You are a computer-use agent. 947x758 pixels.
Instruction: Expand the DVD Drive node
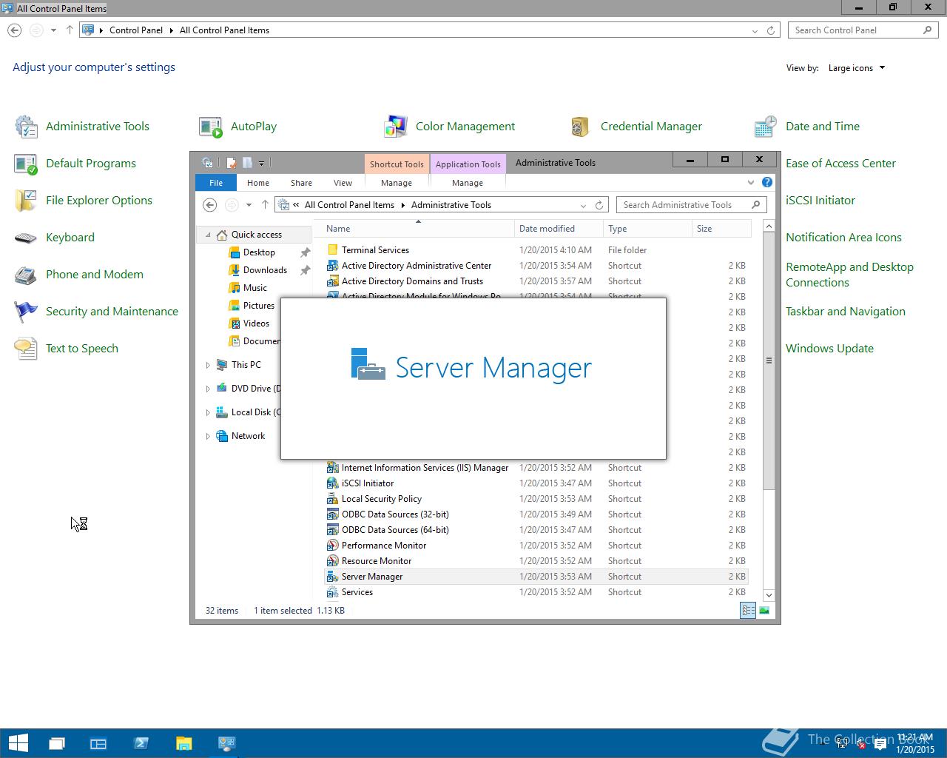click(208, 389)
